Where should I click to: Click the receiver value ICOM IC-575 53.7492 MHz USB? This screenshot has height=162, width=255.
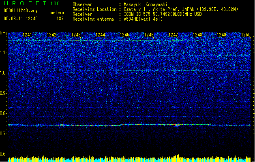coord(163,14)
